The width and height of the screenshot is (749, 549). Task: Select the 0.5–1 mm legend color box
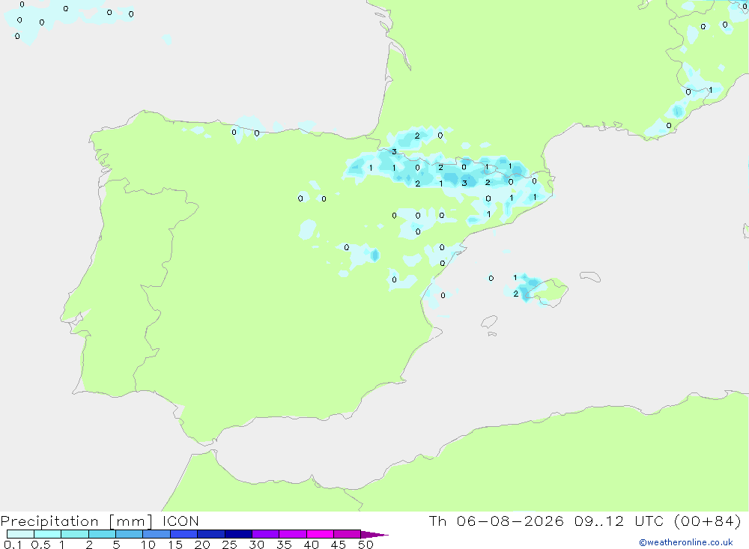tap(48, 534)
